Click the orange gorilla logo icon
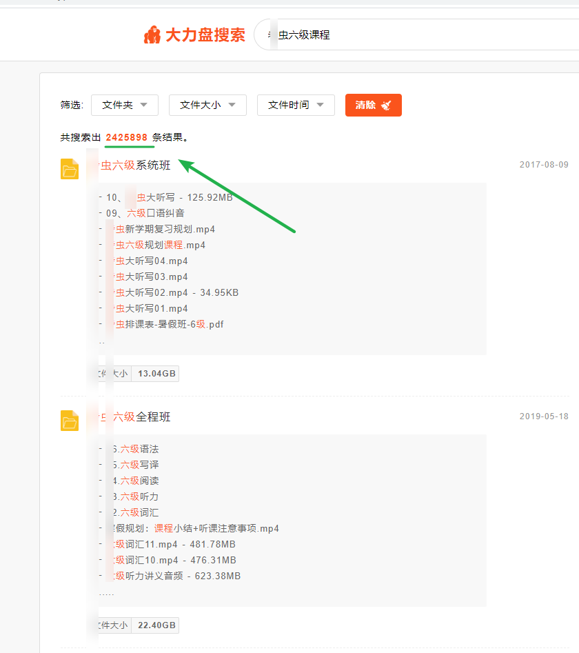Screen dimensions: 579x653 [x=152, y=34]
